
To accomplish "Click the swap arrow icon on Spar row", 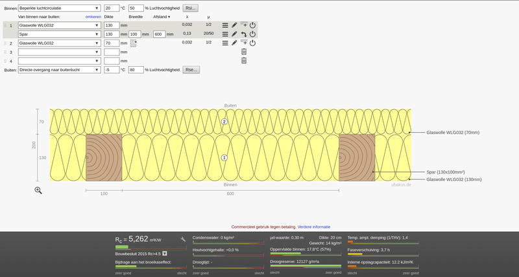I will [244, 34].
